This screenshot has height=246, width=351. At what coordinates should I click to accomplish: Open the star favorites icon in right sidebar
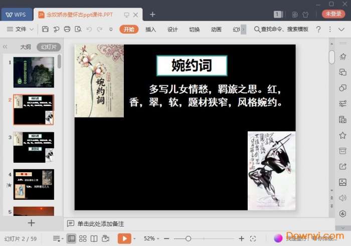point(342,135)
